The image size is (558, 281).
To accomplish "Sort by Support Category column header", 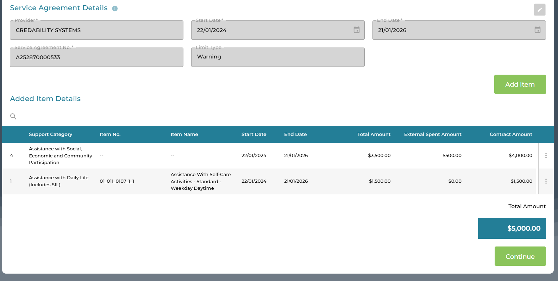I will pos(50,135).
